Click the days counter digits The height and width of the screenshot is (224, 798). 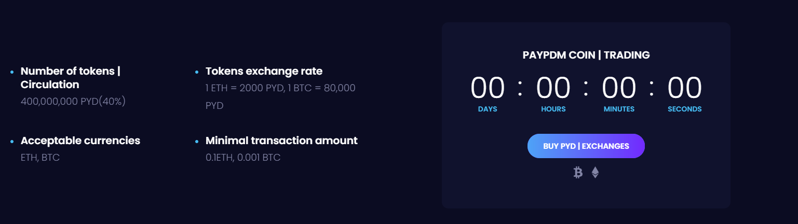[488, 88]
